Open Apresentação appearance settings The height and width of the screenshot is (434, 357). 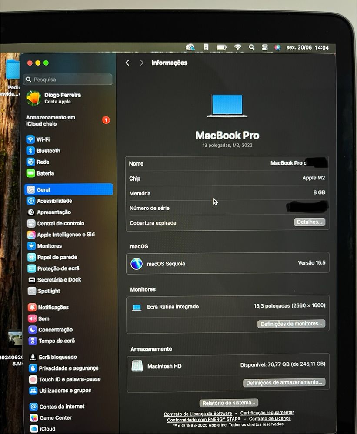(49, 212)
